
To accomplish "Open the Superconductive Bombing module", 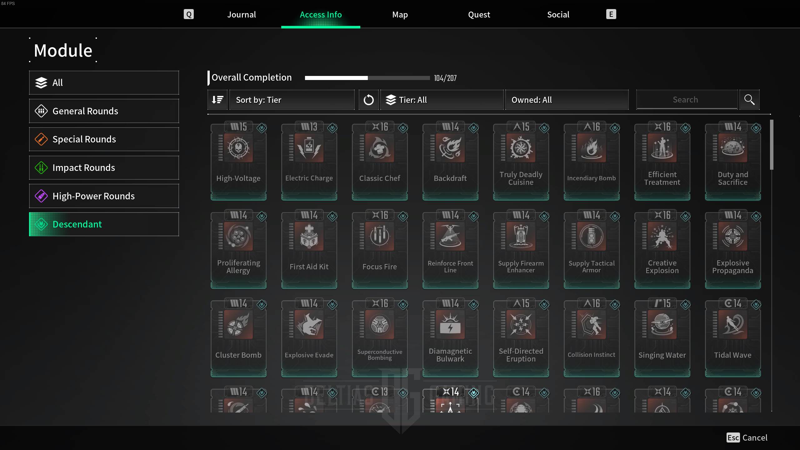I will (x=380, y=338).
